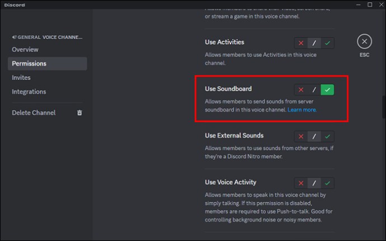Deny the Use Voice Activity permission
Image resolution: width=386 pixels, height=241 pixels.
coord(301,183)
